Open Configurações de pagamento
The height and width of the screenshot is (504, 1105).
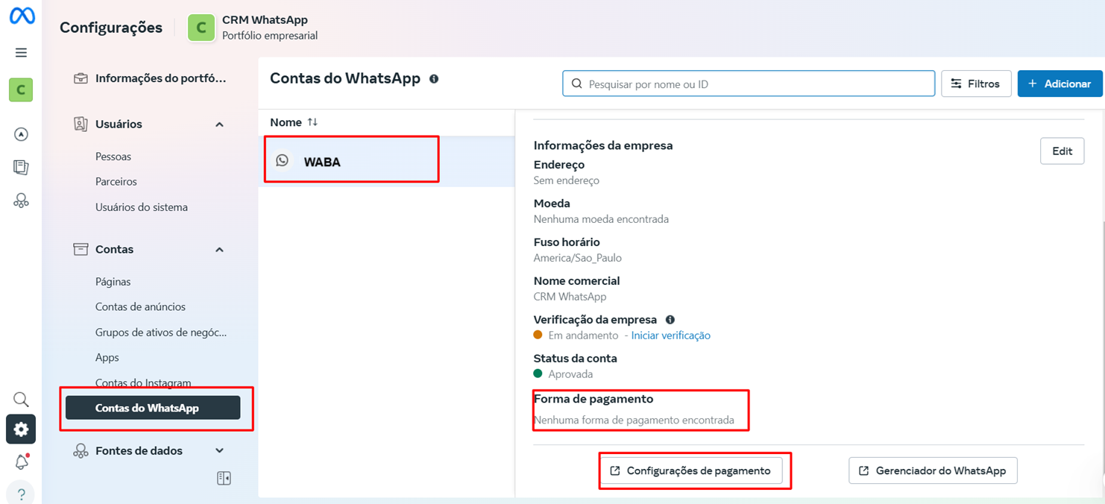coord(693,470)
